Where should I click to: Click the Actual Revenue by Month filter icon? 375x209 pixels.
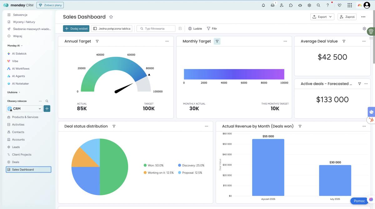coord(300,126)
